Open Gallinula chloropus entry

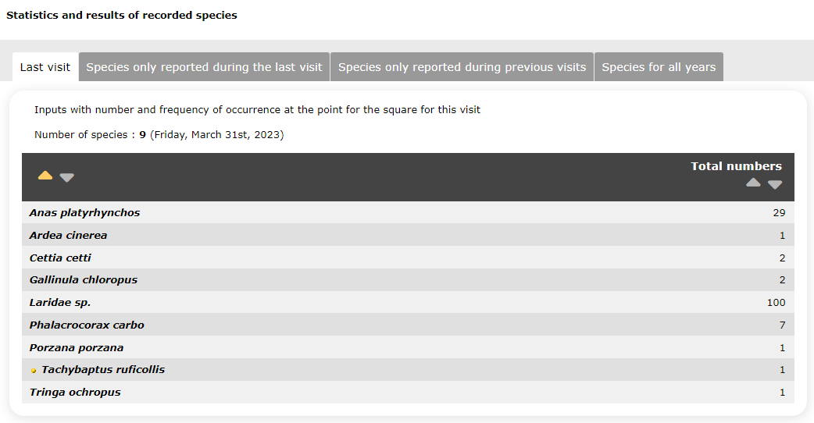(84, 280)
